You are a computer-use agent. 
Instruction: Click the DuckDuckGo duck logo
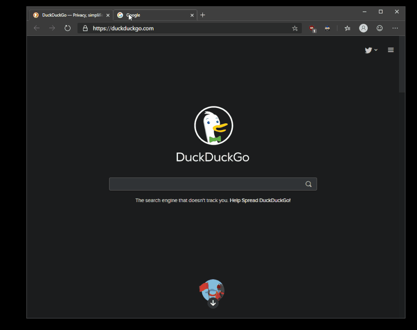214,125
